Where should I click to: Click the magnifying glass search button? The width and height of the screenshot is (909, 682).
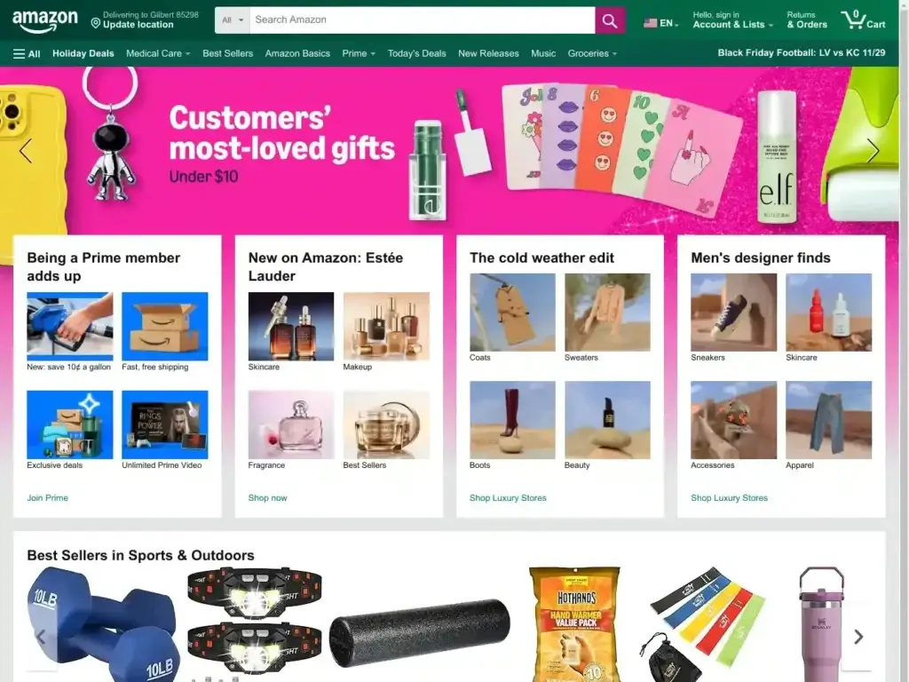(x=609, y=20)
